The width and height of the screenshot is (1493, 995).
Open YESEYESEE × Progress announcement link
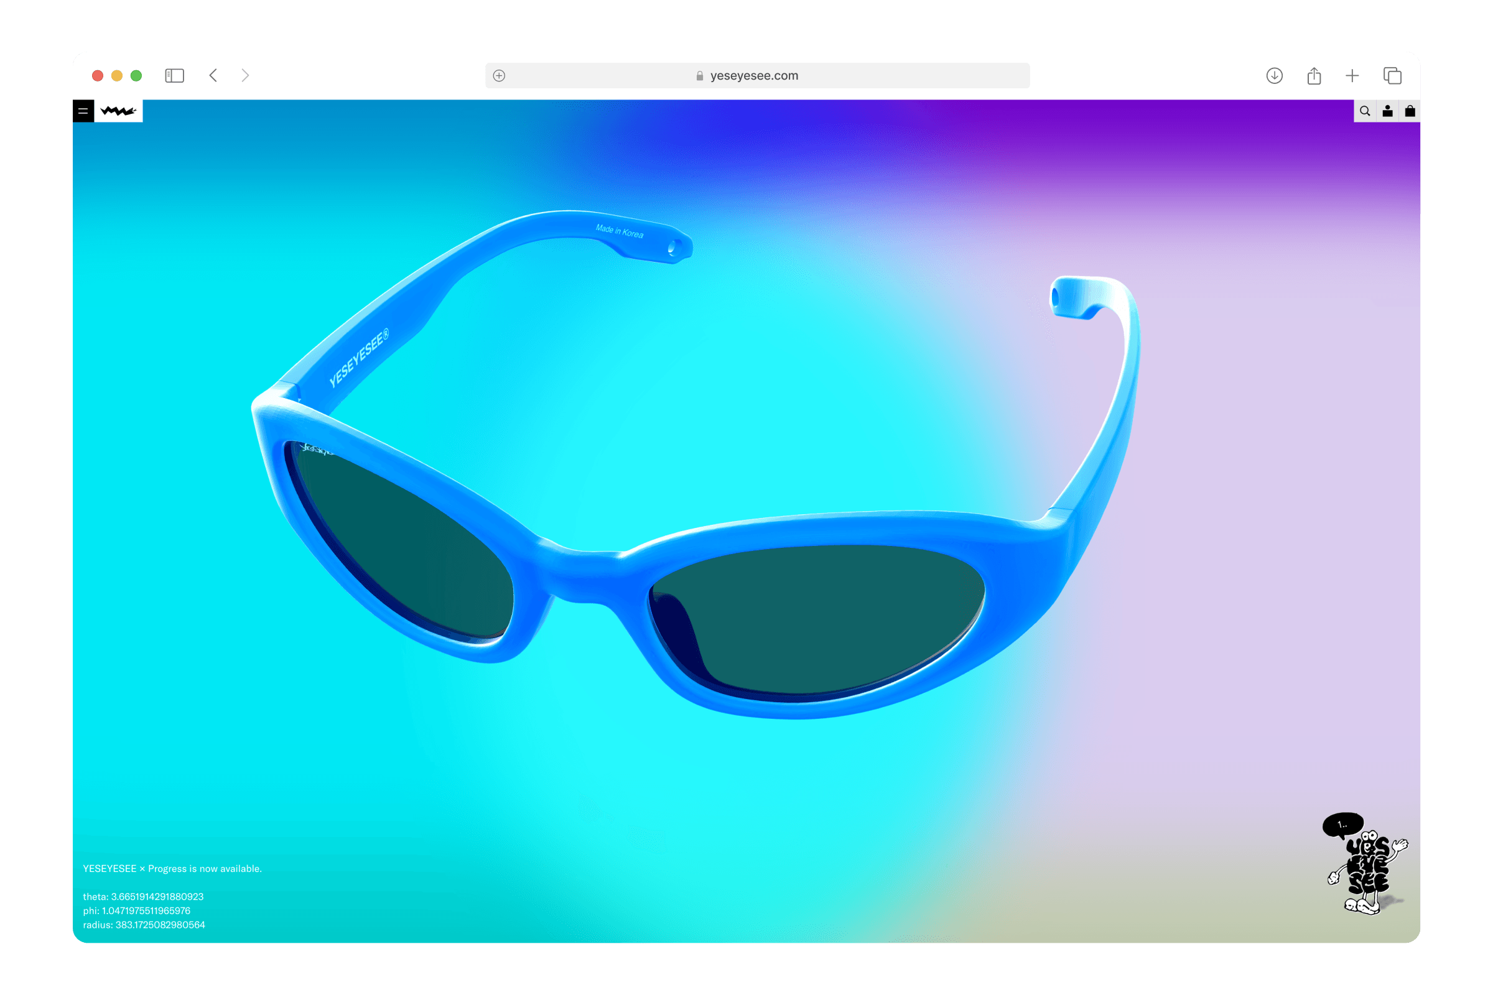point(172,869)
